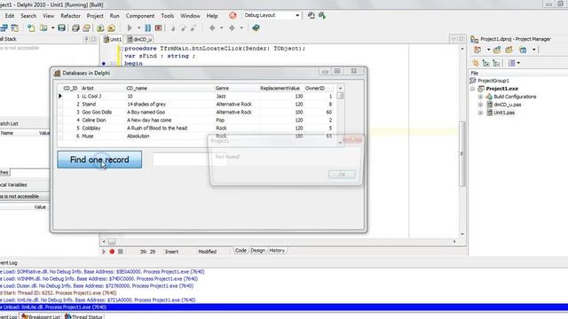Click the down arrow of the grid scrollbar
Image resolution: width=568 pixels, height=319 pixels.
coord(340,143)
